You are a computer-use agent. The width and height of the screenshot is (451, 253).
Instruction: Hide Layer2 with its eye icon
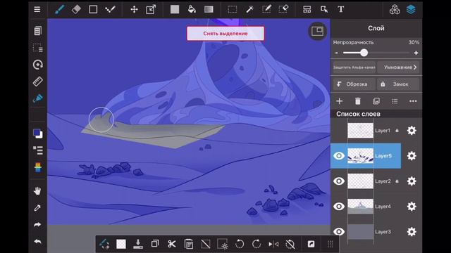click(339, 181)
